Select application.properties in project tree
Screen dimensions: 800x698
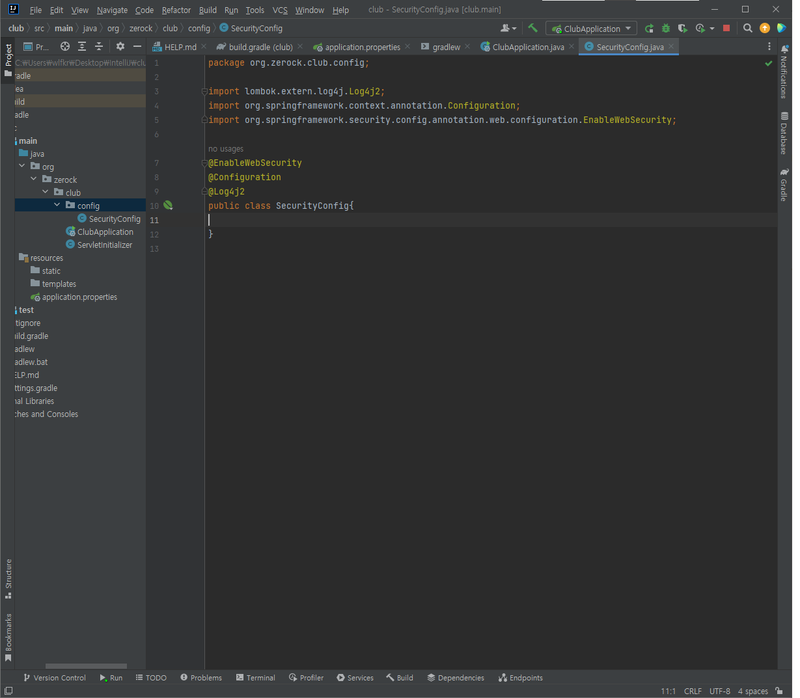pos(74,297)
